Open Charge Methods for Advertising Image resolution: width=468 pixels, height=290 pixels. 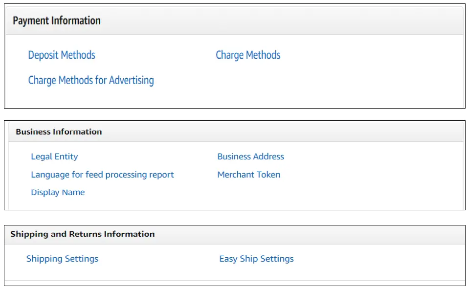tap(92, 80)
